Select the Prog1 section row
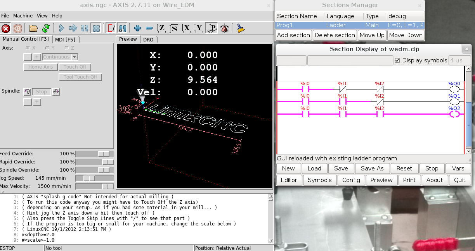This screenshot has height=251, width=475. tap(349, 25)
